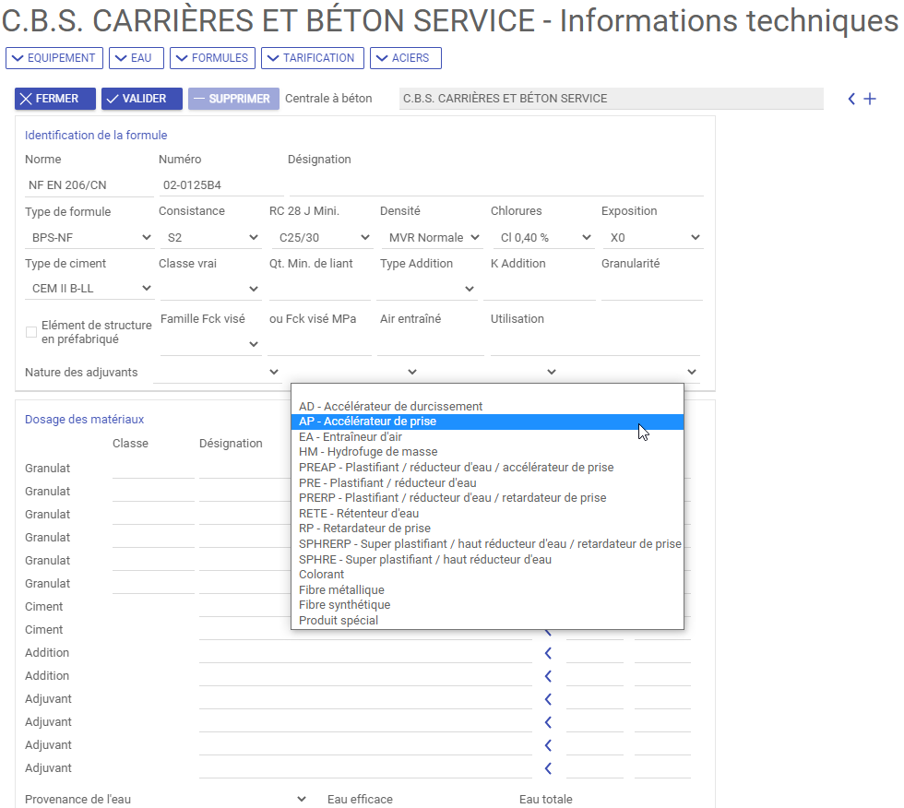
Task: Choose the Produit spécial option
Action: (x=487, y=621)
